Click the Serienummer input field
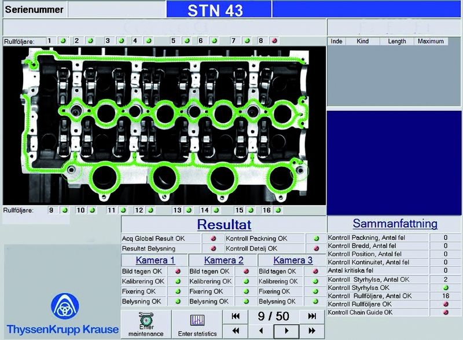Viewport: 463px width, 340px height. coord(117,9)
